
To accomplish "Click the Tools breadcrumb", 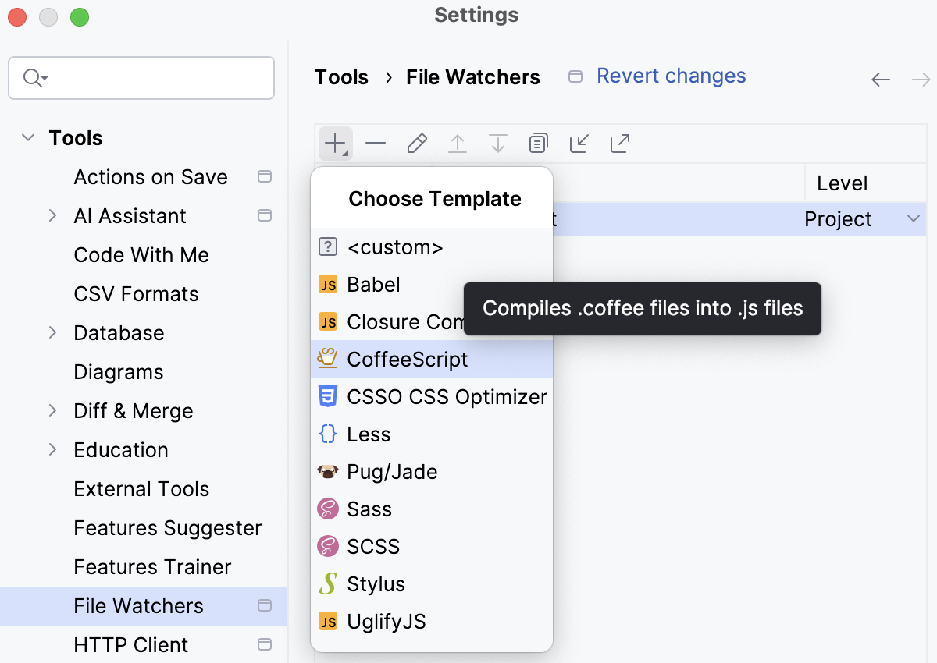I will pyautogui.click(x=340, y=76).
